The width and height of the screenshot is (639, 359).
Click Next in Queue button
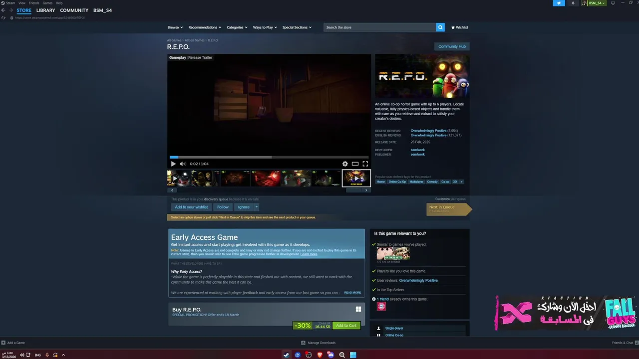(x=448, y=209)
